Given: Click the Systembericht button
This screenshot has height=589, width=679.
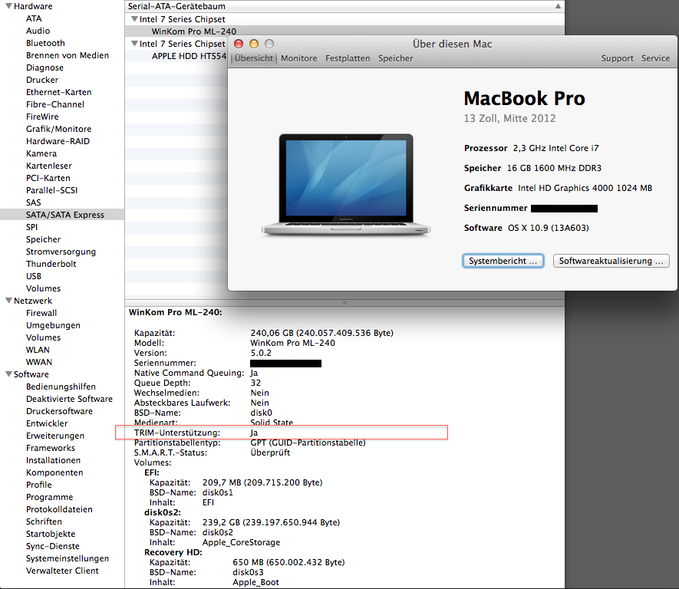Looking at the screenshot, I should (x=503, y=261).
